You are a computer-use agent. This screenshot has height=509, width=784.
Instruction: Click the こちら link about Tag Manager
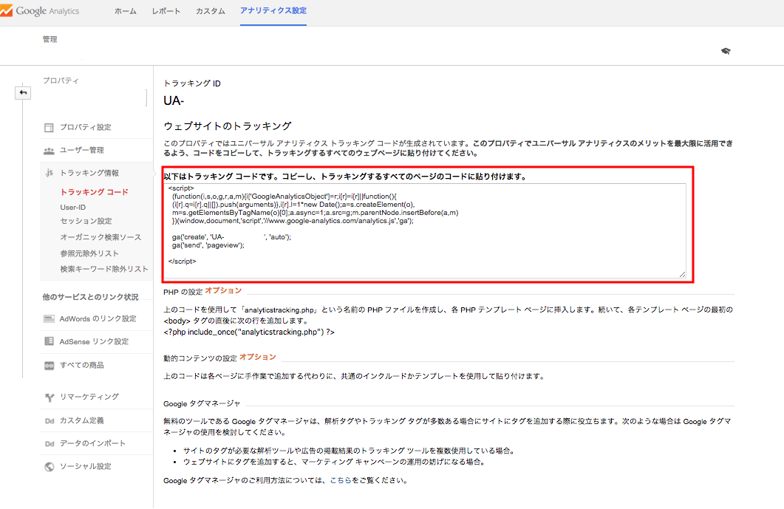point(341,480)
